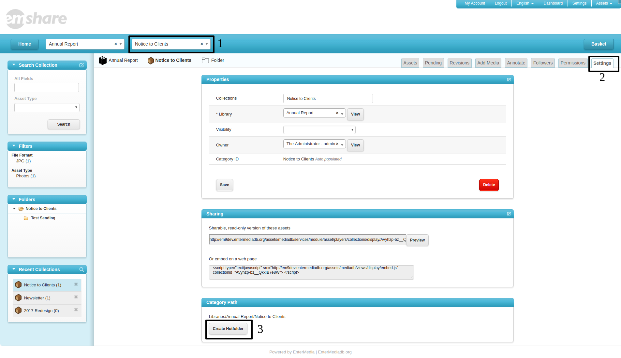This screenshot has width=621, height=358.
Task: Switch to the Revisions tab
Action: (459, 63)
